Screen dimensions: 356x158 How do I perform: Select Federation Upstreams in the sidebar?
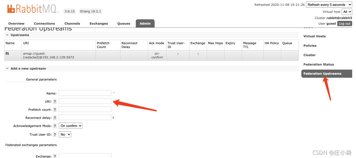pyautogui.click(x=327, y=74)
